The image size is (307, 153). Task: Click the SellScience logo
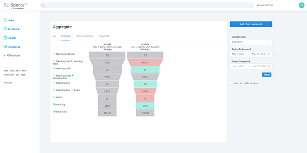tap(16, 6)
